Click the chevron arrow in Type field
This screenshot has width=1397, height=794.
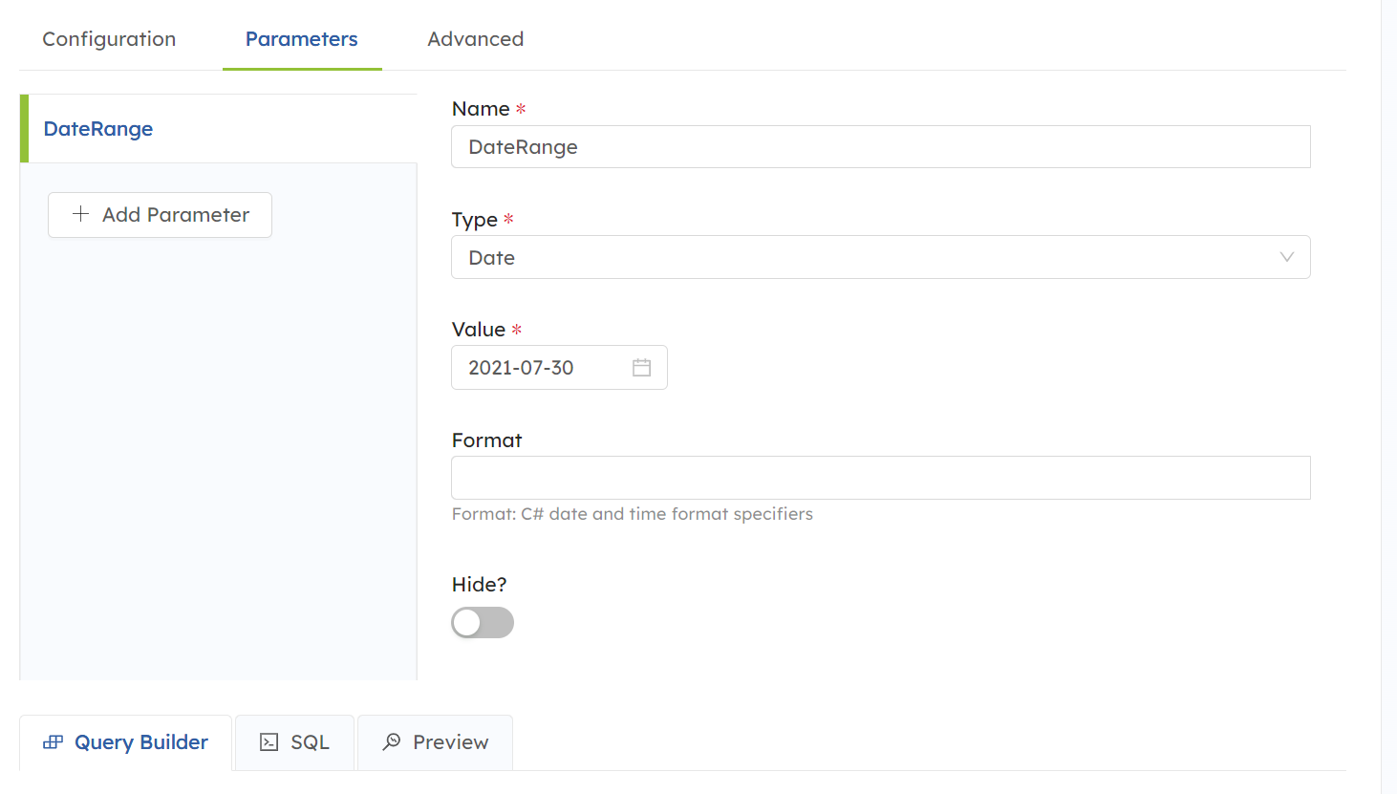point(1286,258)
